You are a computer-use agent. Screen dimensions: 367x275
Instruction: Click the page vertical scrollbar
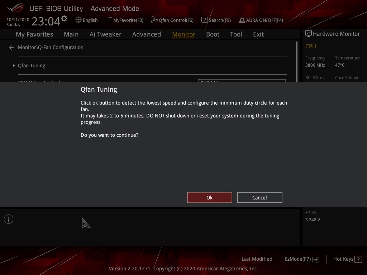[x=297, y=62]
